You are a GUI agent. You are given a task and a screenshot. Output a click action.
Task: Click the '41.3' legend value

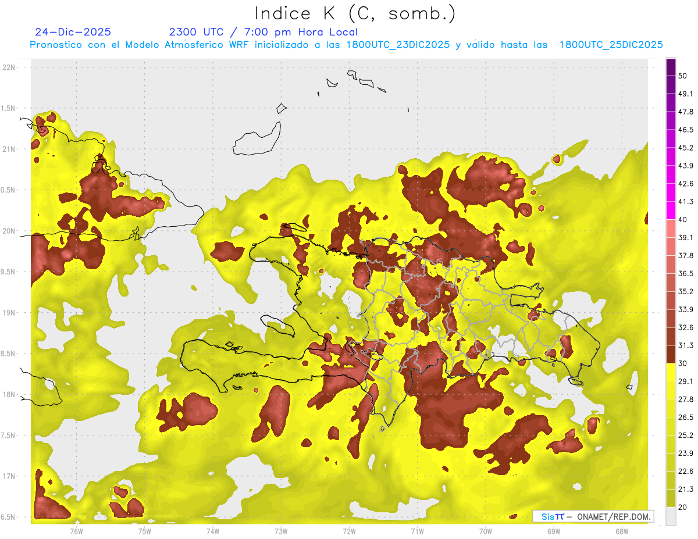pyautogui.click(x=685, y=202)
